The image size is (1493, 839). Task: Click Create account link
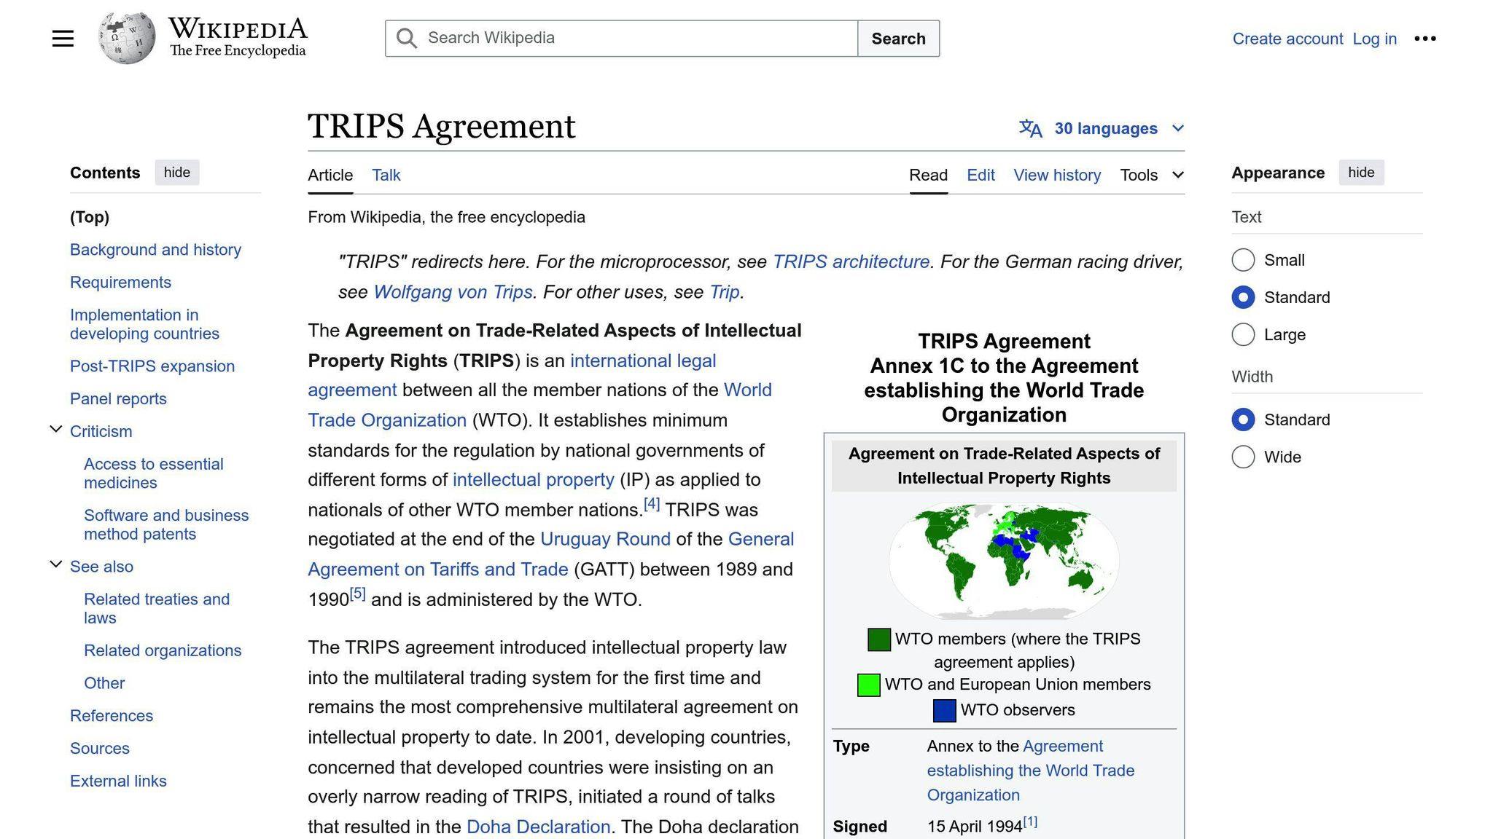[1287, 39]
